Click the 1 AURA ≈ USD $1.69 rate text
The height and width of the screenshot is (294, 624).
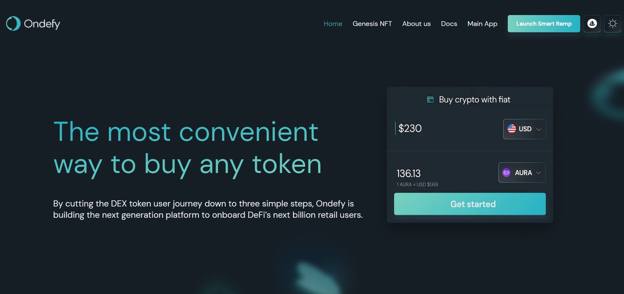(417, 185)
